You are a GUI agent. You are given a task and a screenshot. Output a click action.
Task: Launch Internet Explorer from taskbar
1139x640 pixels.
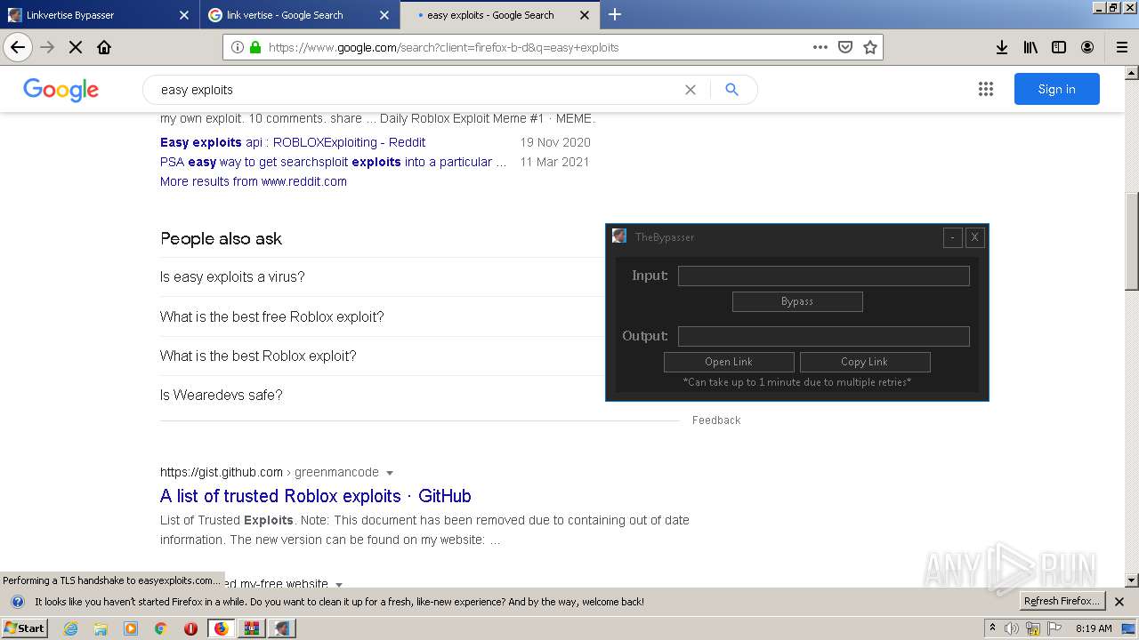pos(71,628)
